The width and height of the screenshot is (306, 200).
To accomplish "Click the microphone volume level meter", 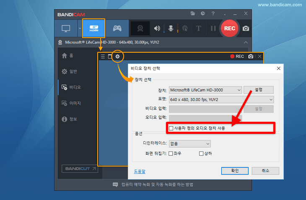I will click(178, 28).
